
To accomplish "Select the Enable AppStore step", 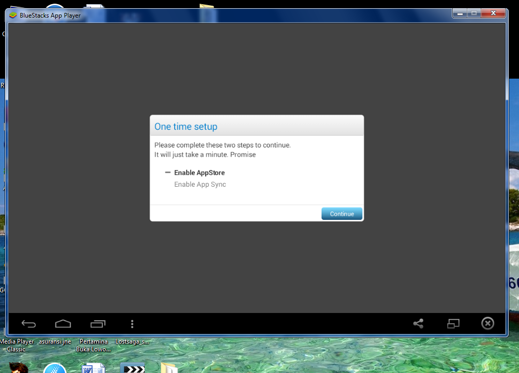I will coord(199,173).
